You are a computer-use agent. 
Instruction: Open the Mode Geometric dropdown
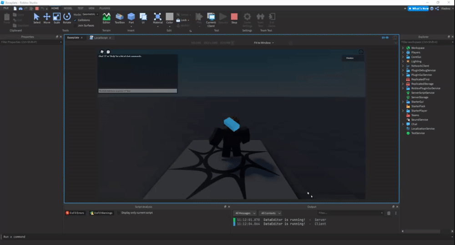coord(90,14)
